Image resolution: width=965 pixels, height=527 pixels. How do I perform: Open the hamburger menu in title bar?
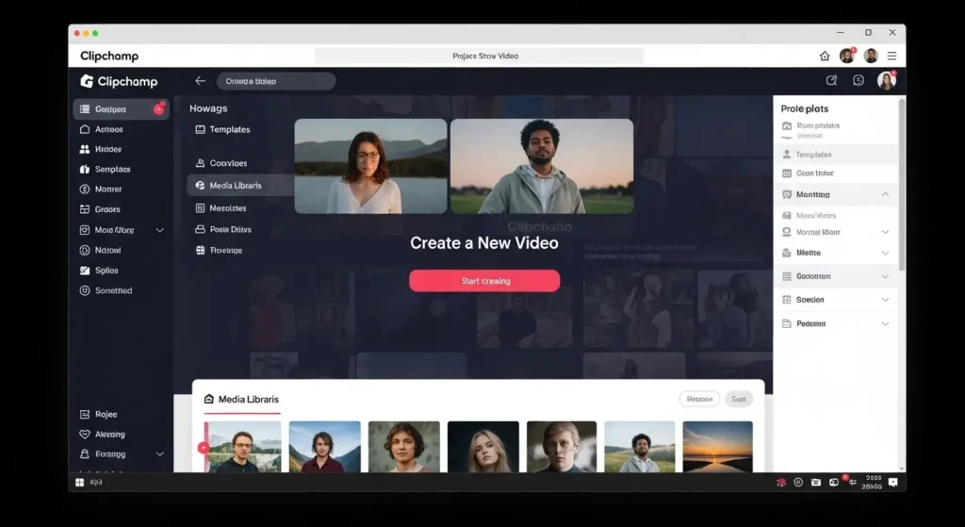tap(891, 56)
